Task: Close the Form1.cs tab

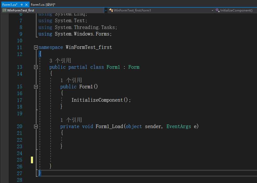Action: click(x=27, y=4)
